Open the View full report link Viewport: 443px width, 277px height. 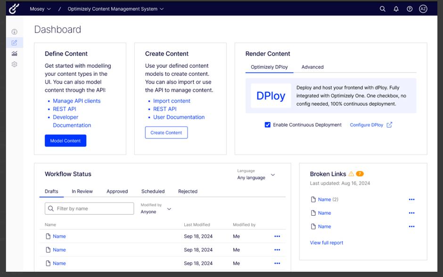pyautogui.click(x=327, y=243)
